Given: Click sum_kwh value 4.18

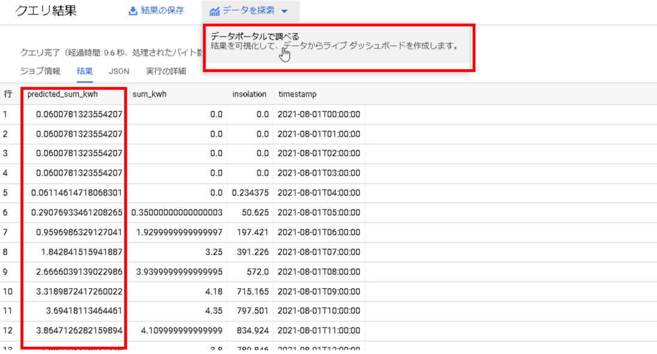Looking at the screenshot, I should click(x=214, y=292).
